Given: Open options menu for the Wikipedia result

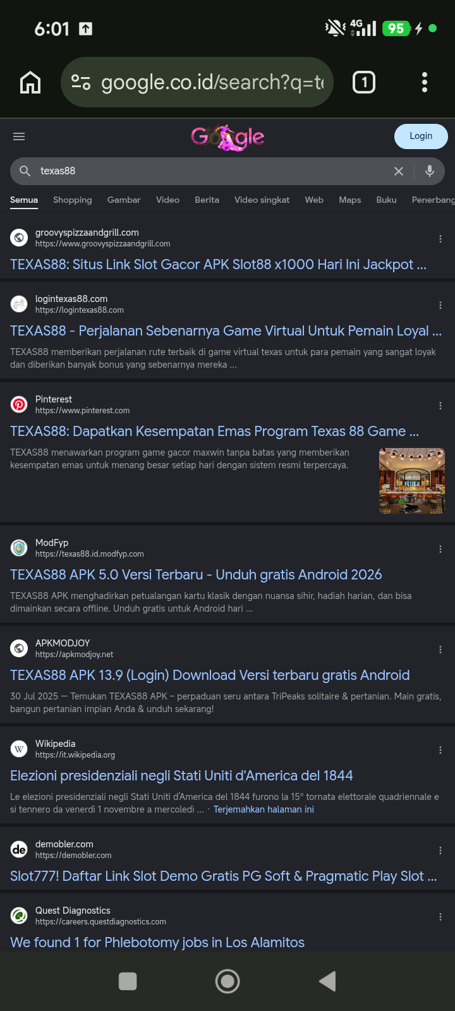Looking at the screenshot, I should click(x=440, y=750).
